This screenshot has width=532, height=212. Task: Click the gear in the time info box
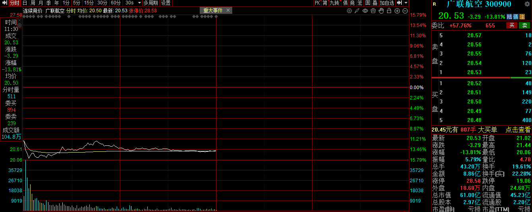pyautogui.click(x=19, y=25)
